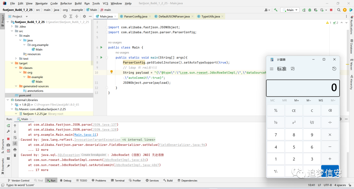The height and width of the screenshot is (189, 354).
Task: Close the Main.java editor tab
Action: tap(115, 16)
